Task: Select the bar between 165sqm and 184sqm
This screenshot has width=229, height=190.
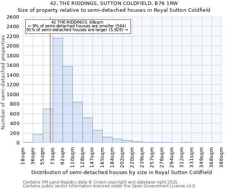Action: [x=107, y=140]
